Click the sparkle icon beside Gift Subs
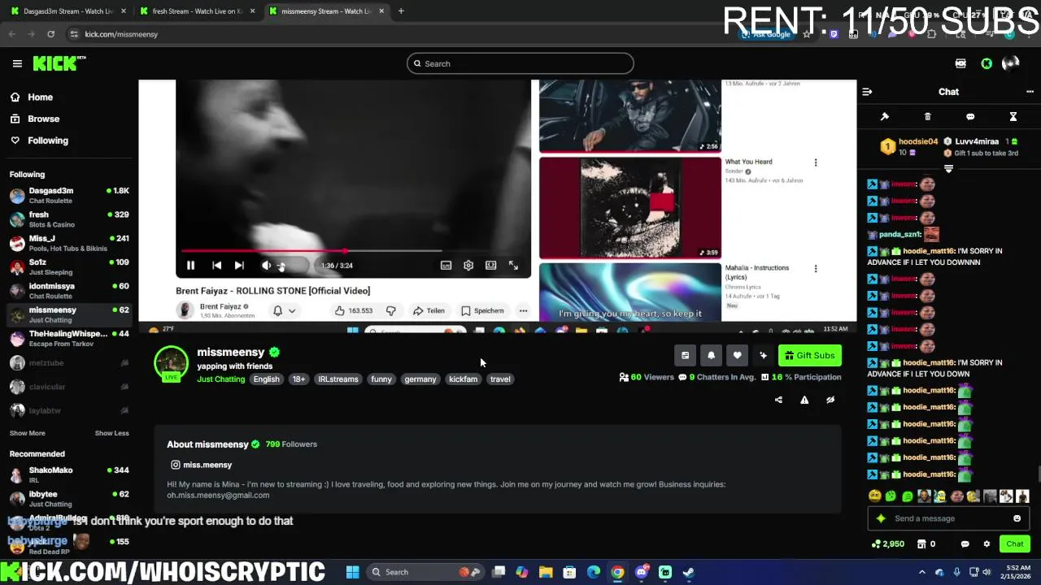This screenshot has width=1041, height=585. pyautogui.click(x=763, y=355)
